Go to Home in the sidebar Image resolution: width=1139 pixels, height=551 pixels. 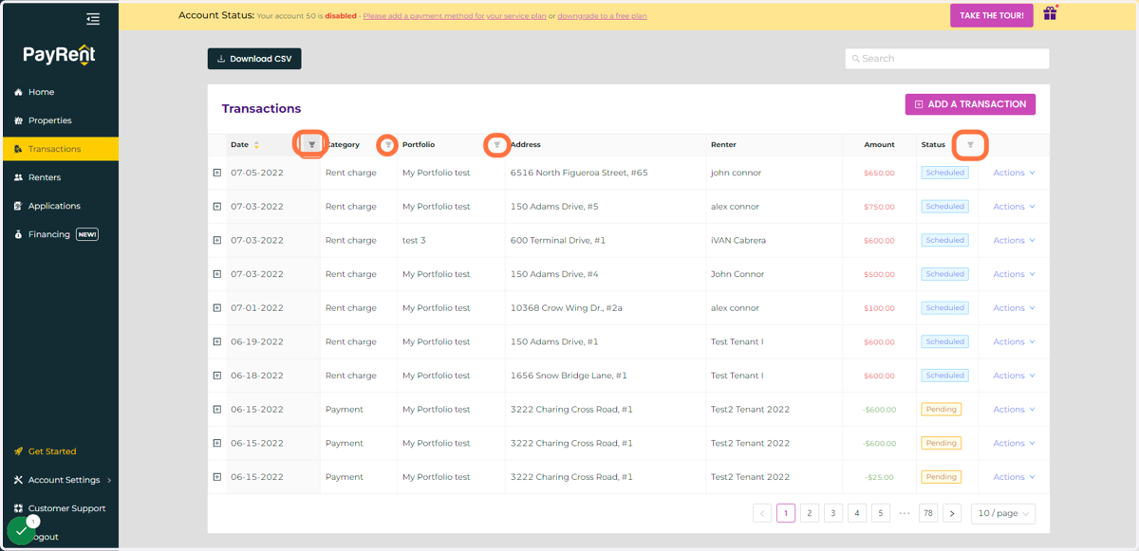(60, 92)
